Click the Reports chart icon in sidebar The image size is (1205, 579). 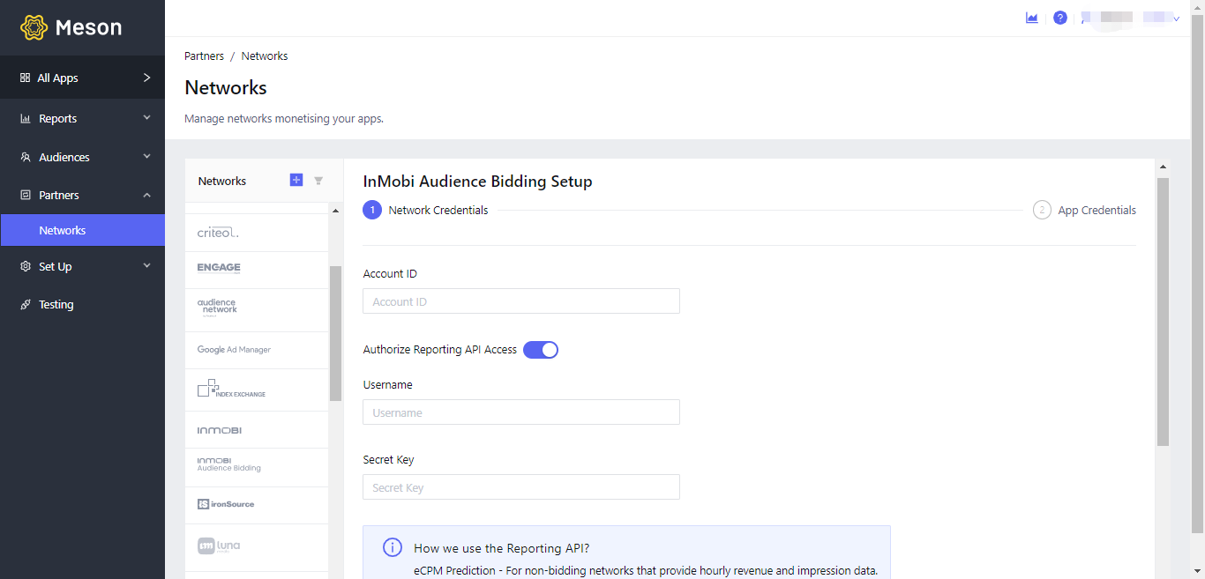(x=26, y=118)
